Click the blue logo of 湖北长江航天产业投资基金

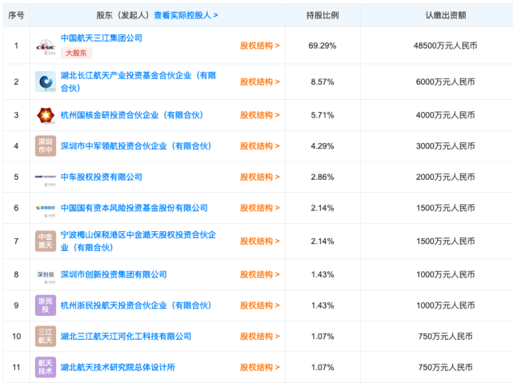click(x=46, y=82)
